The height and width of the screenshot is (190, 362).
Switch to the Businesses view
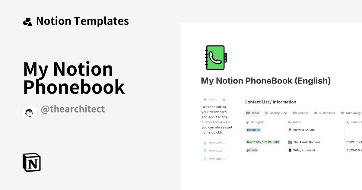[324, 113]
